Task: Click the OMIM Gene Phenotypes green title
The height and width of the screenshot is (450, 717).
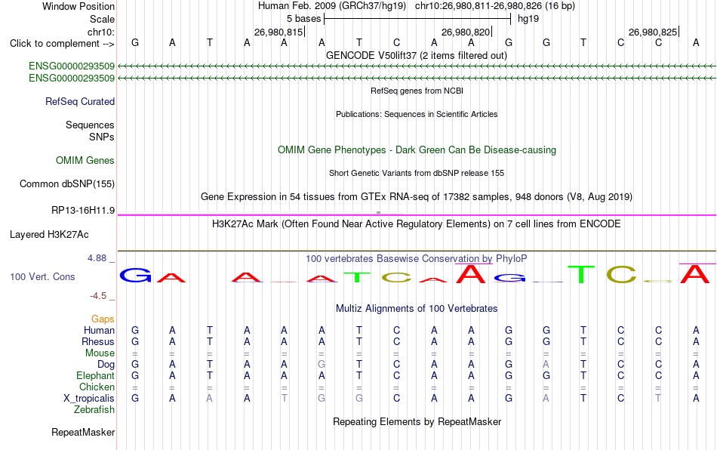Action: (x=417, y=150)
